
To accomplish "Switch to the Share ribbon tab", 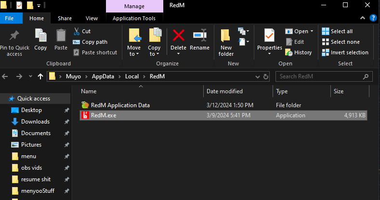I will [65, 18].
